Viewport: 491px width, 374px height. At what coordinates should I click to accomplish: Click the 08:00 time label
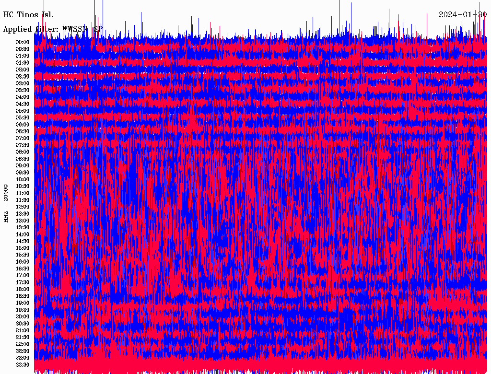[x=23, y=152]
